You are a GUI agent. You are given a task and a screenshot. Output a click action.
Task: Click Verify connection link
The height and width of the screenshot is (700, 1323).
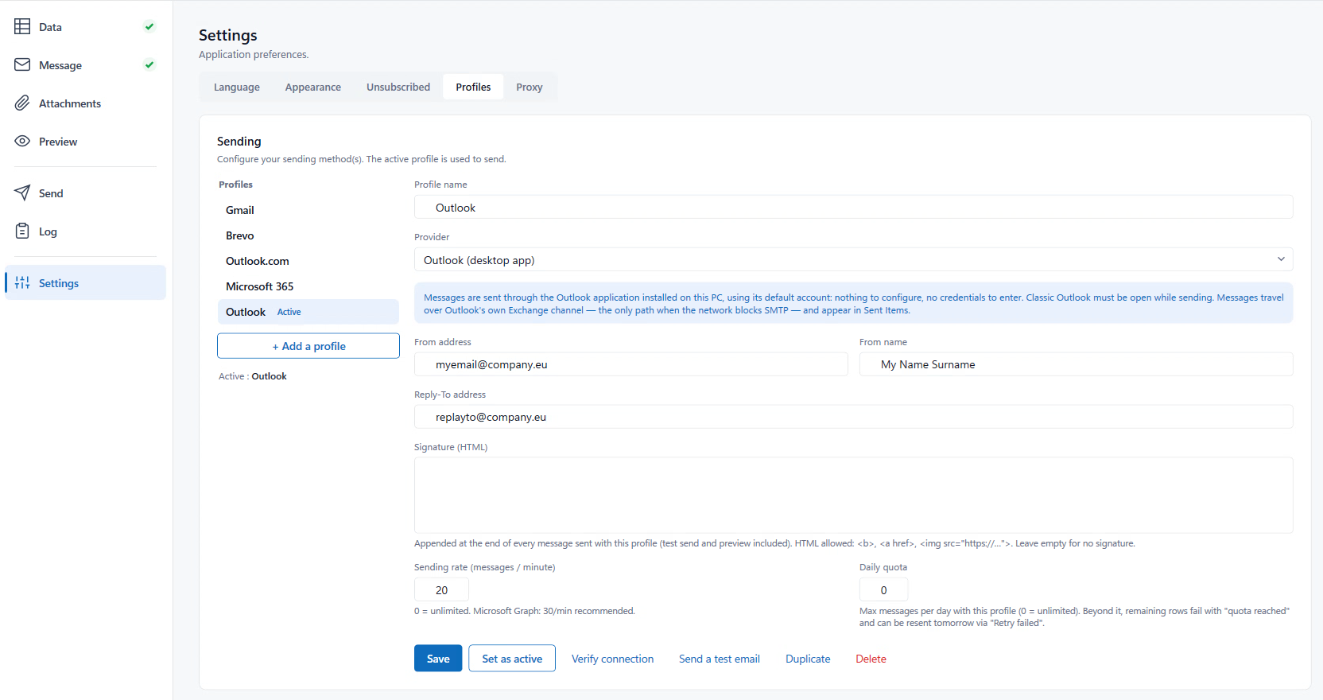coord(612,659)
